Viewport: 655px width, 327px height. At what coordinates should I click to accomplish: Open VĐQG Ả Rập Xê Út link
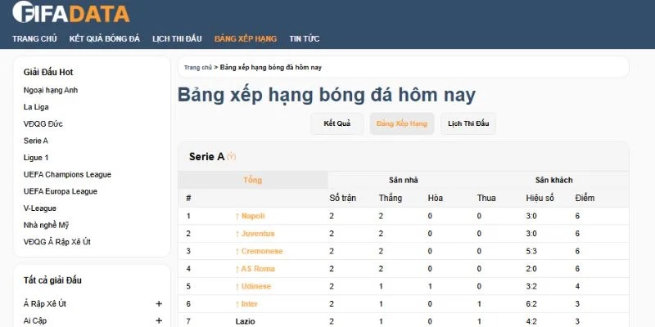click(57, 242)
